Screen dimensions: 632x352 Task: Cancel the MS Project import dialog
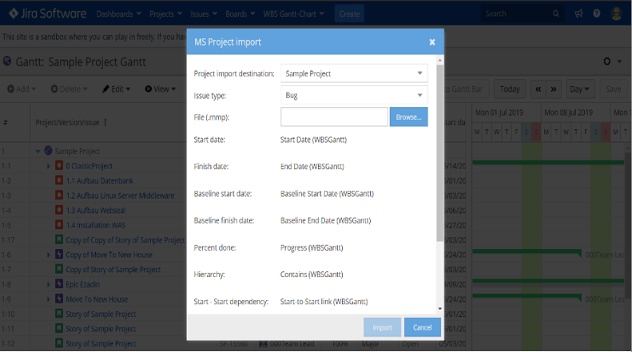click(x=423, y=327)
